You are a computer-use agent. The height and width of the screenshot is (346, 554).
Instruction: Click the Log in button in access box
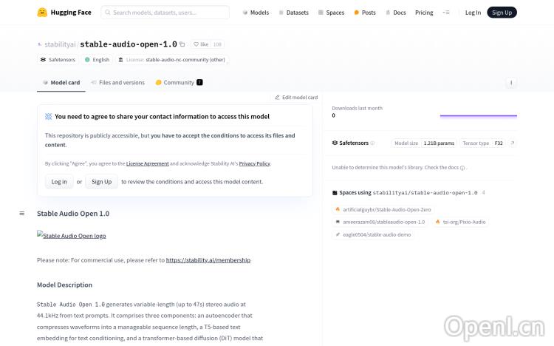59,181
